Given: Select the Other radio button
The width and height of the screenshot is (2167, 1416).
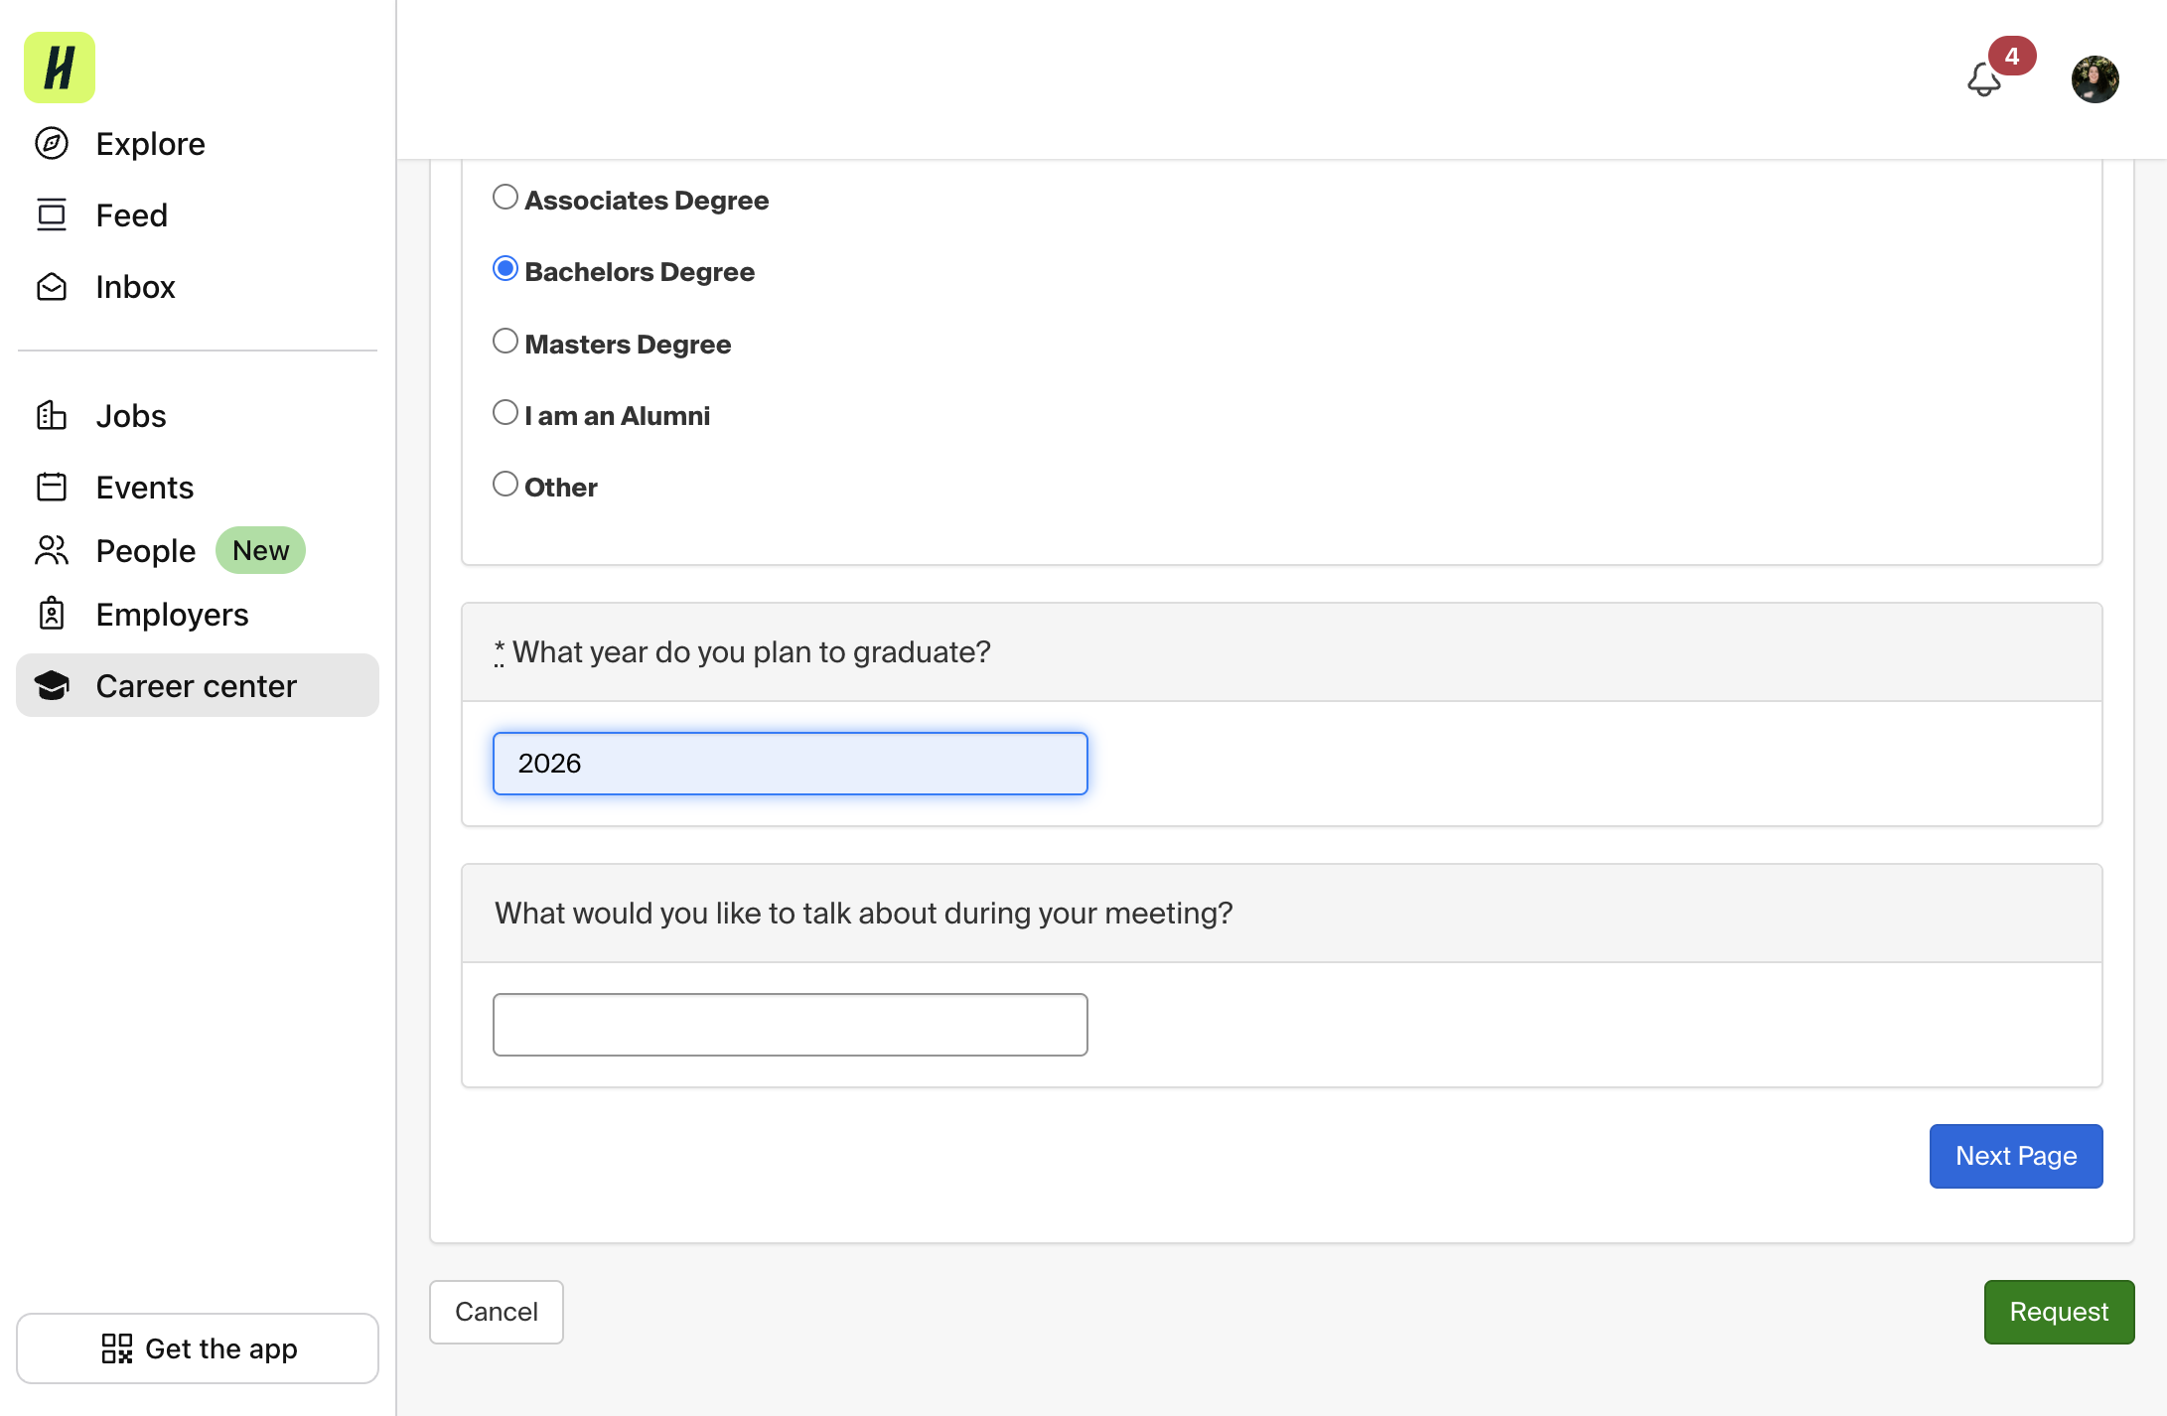Looking at the screenshot, I should point(506,484).
